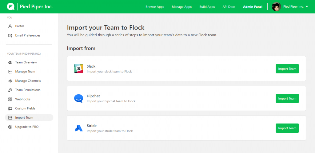The image size is (315, 153).
Task: Expand the Pied Piper Inc. account dropdown arrow
Action: [307, 7]
